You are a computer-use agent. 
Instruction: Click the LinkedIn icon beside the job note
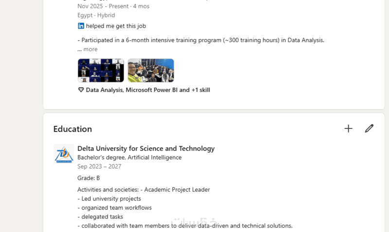pyautogui.click(x=81, y=26)
